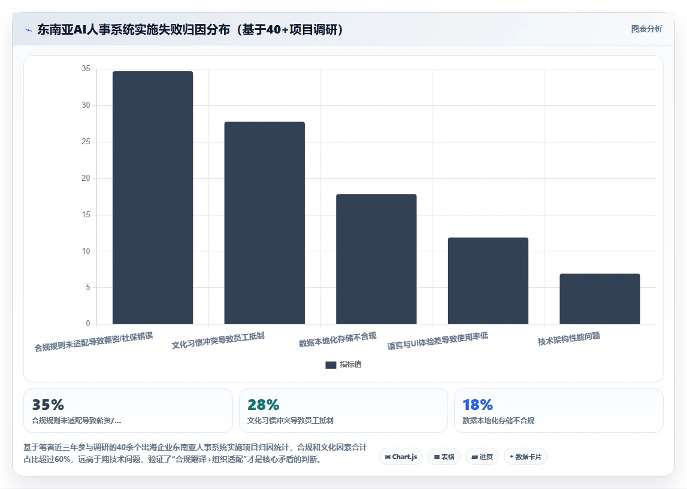Toggle the 指标值 legend color box
The width and height of the screenshot is (687, 489).
point(331,365)
